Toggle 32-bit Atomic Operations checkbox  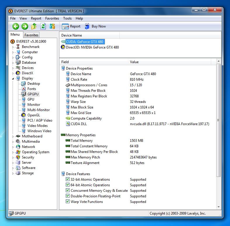68,179
